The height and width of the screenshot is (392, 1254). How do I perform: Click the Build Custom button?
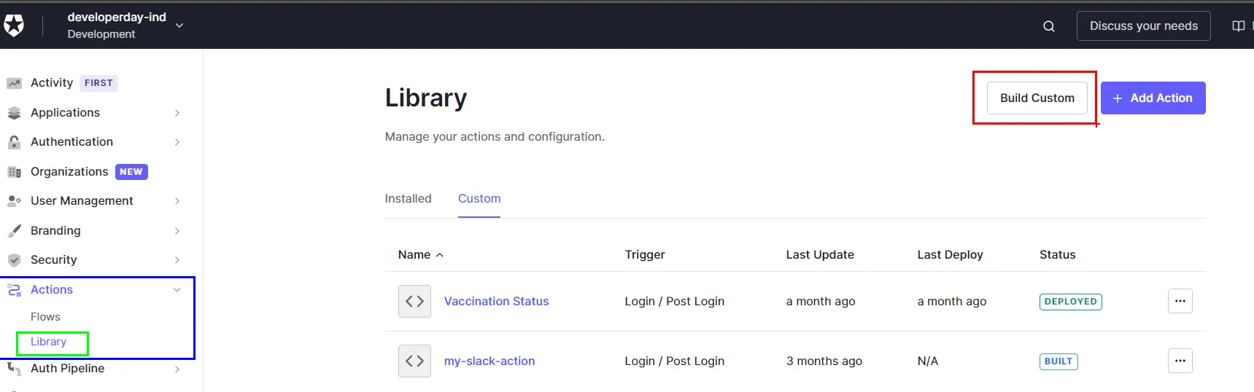pyautogui.click(x=1037, y=98)
